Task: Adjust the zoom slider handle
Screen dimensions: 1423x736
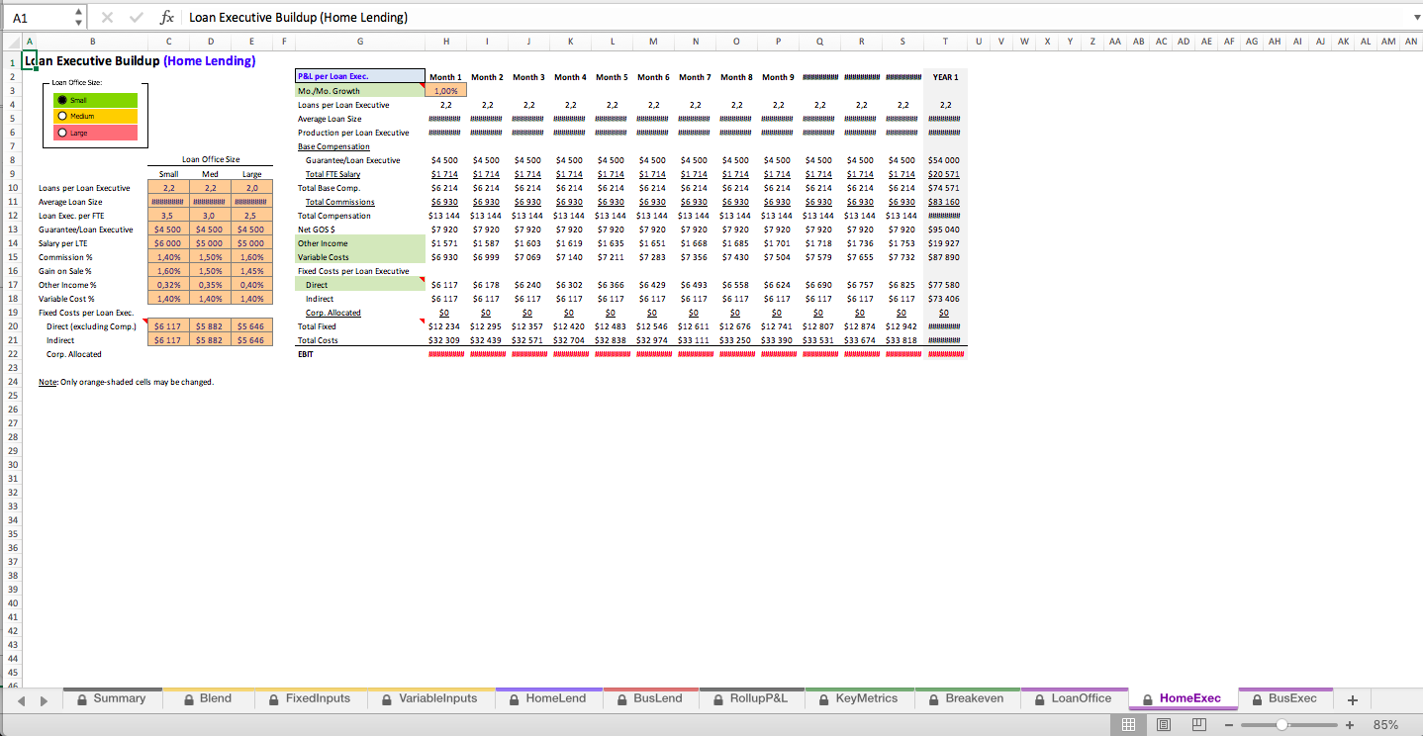Action: click(1281, 725)
